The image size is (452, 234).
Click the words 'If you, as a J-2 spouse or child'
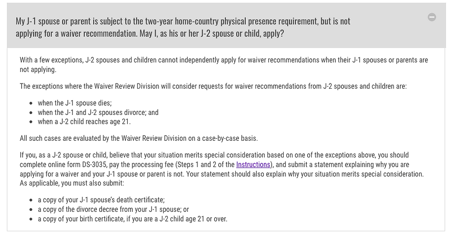[64, 155]
